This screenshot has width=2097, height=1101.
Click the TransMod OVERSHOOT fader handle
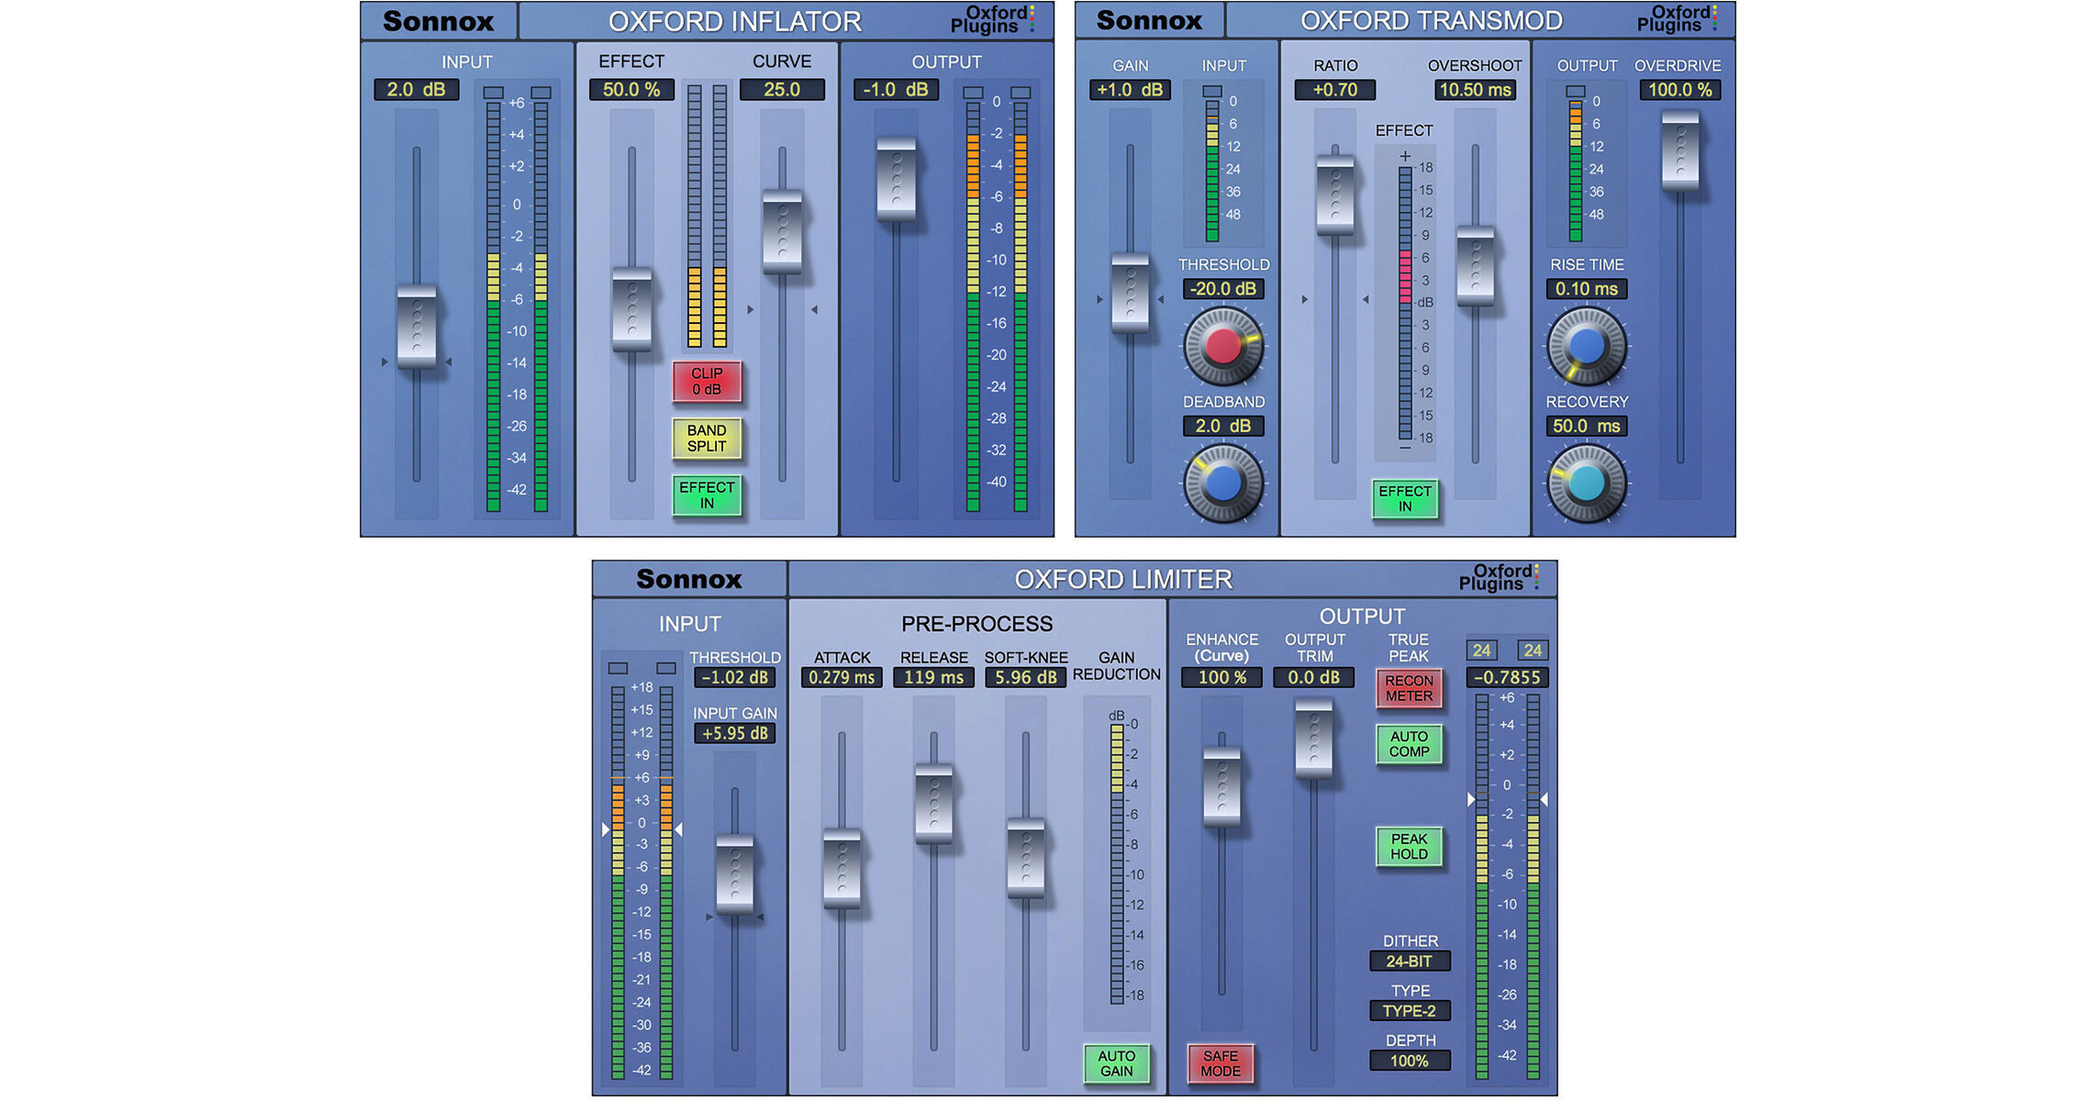pos(1476,266)
